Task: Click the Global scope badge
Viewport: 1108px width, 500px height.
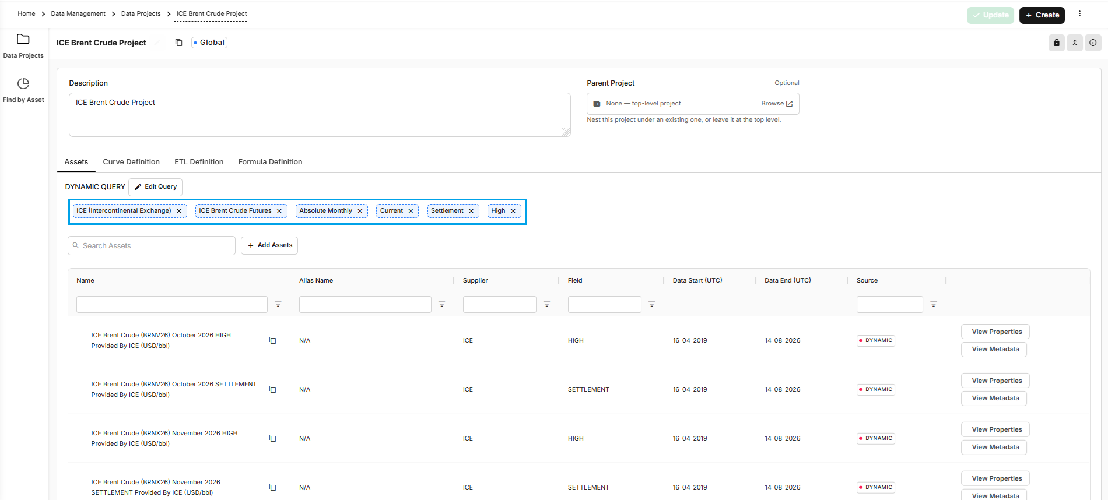Action: 209,43
